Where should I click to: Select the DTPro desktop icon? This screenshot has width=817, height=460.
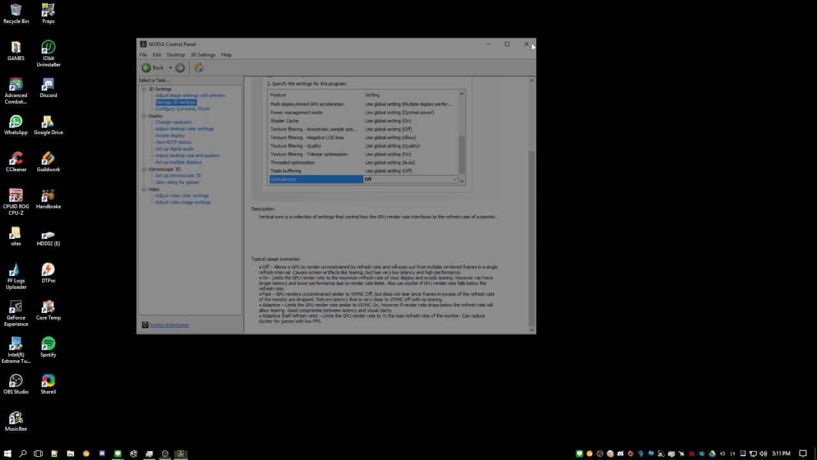[49, 273]
